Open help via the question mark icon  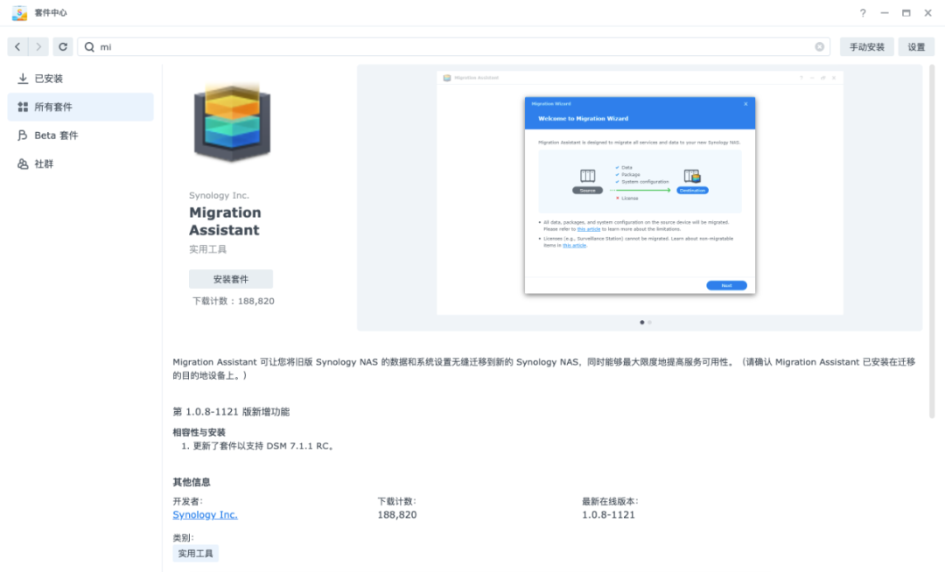click(x=862, y=13)
